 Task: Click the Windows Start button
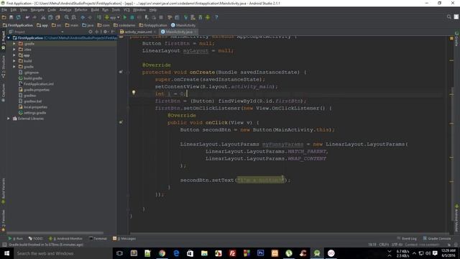coord(6,253)
